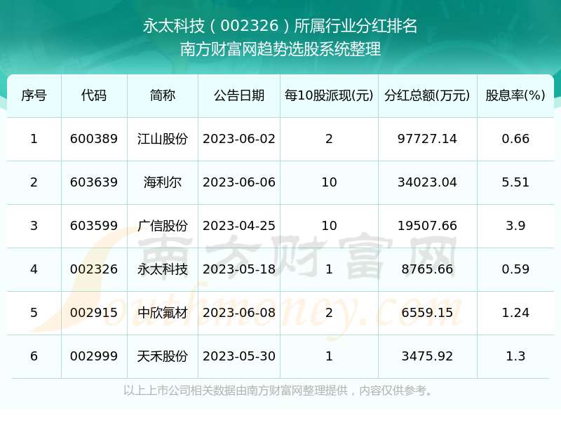561x425 pixels.
Task: Click the date 2023-05-18
Action: click(239, 269)
